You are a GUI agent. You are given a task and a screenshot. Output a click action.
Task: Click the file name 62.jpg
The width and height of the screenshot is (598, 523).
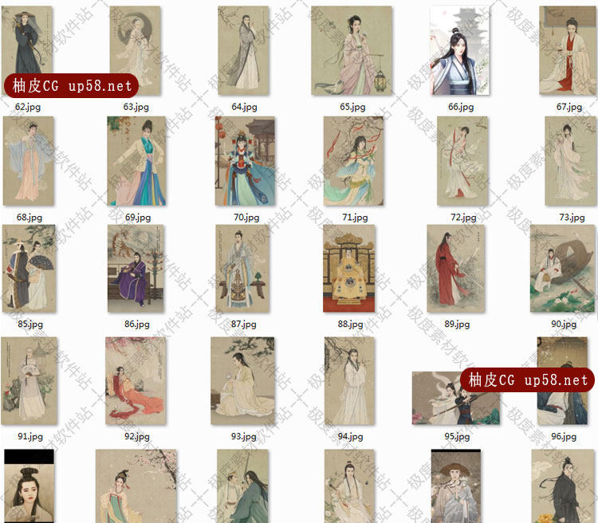pyautogui.click(x=28, y=107)
